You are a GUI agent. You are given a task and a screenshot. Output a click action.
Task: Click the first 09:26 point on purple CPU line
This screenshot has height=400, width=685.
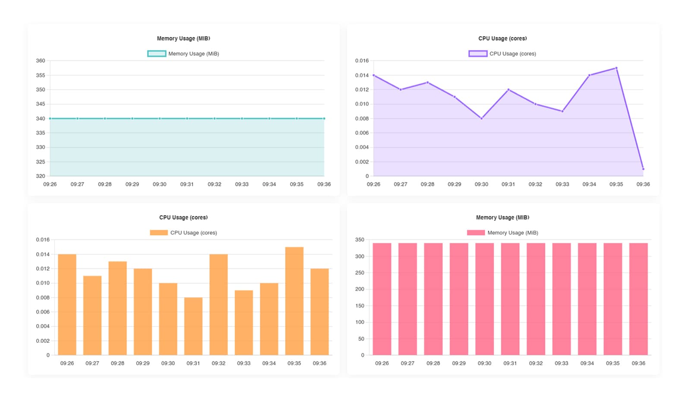click(x=374, y=75)
